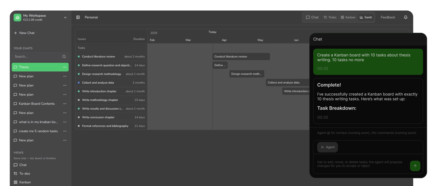Open the Feedback link
Viewport: 432px width, 186px height.
(x=388, y=17)
